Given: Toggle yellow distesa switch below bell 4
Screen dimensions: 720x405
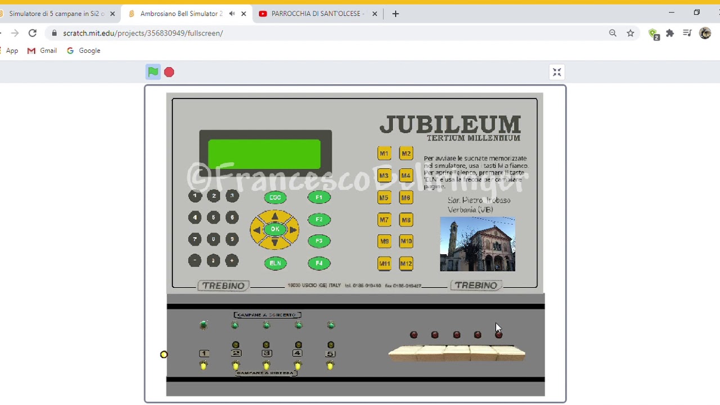Looking at the screenshot, I should (x=298, y=366).
